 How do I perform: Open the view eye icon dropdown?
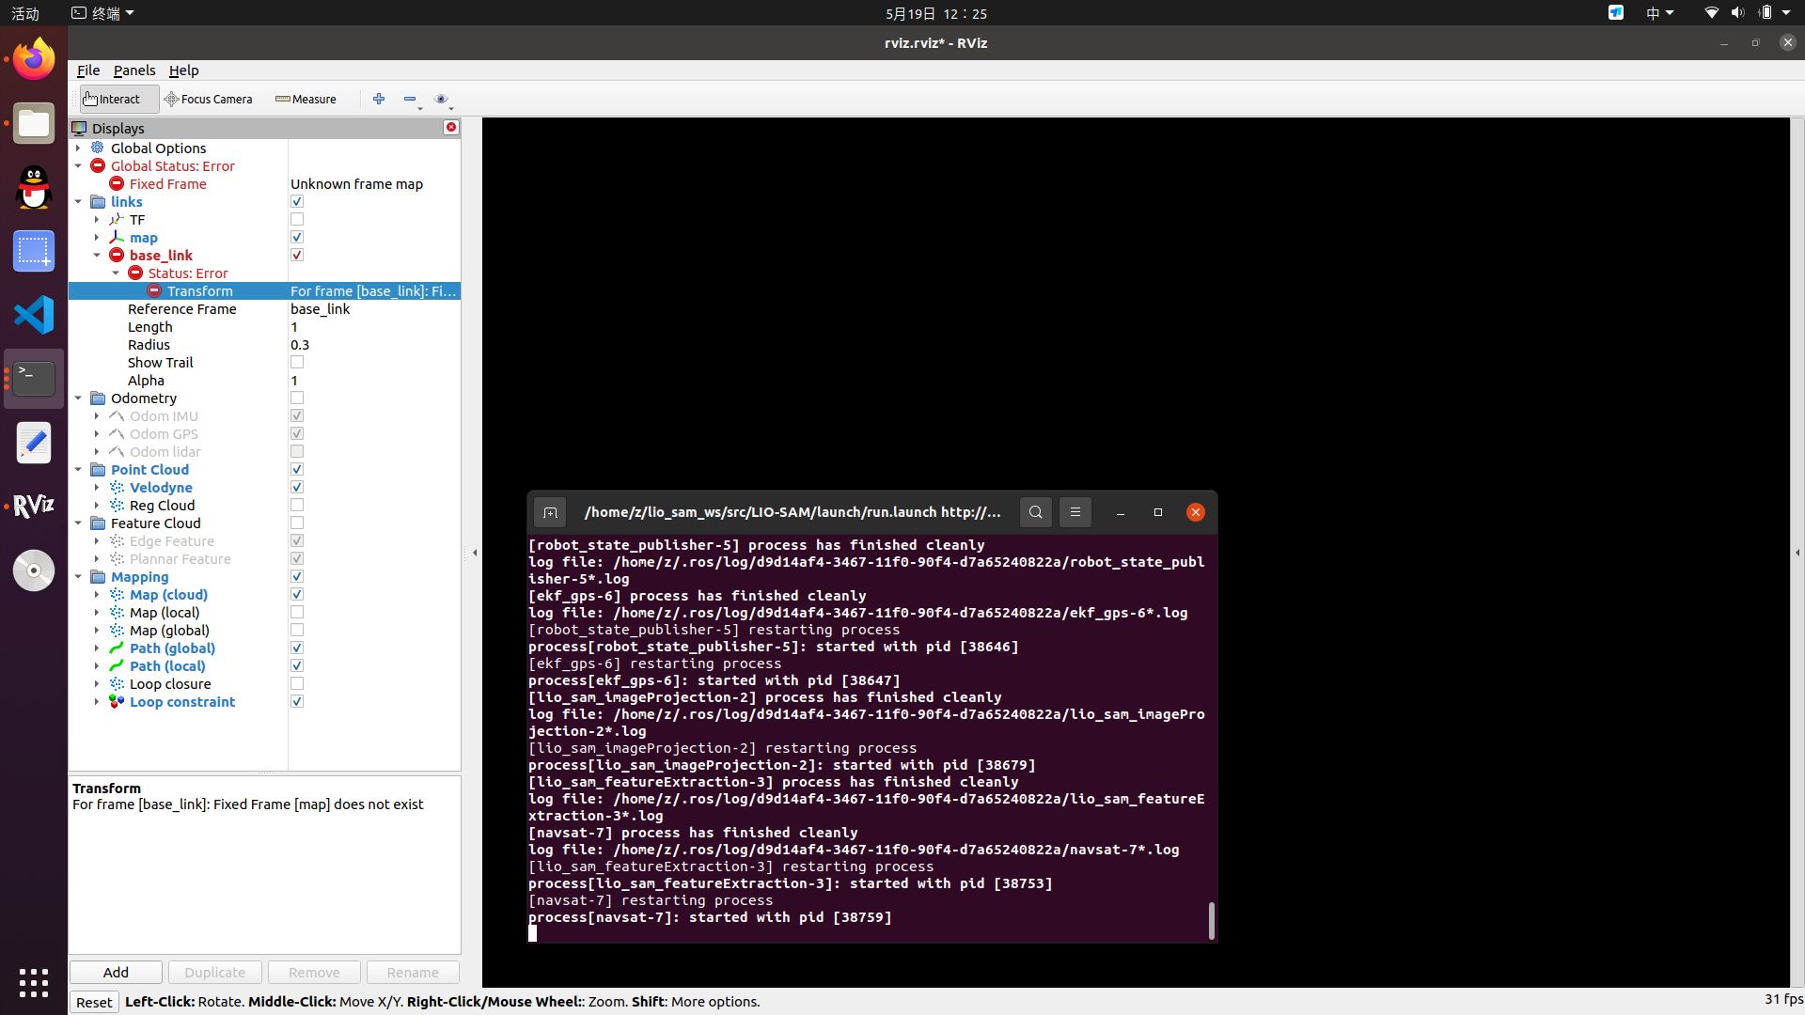pyautogui.click(x=442, y=99)
